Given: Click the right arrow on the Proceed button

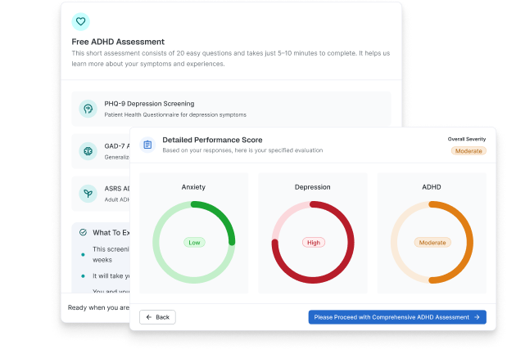Looking at the screenshot, I should (x=477, y=317).
